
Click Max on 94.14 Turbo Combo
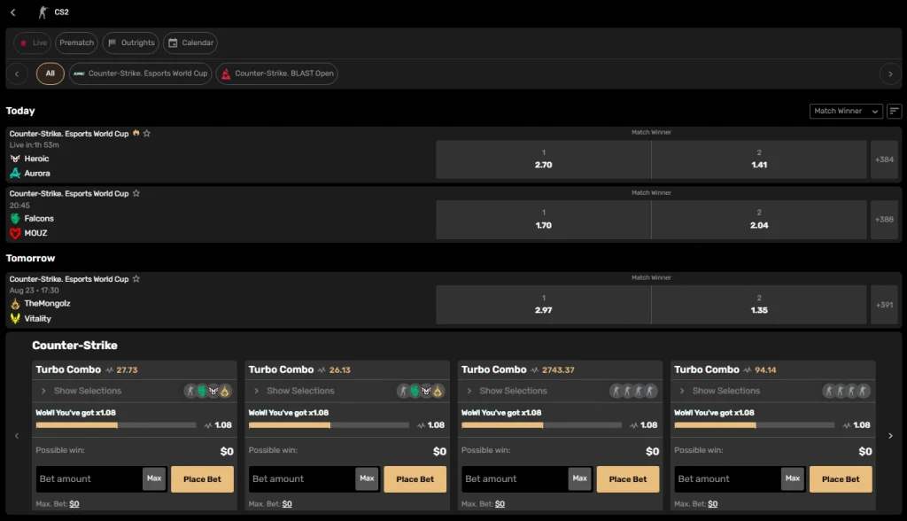click(x=793, y=478)
